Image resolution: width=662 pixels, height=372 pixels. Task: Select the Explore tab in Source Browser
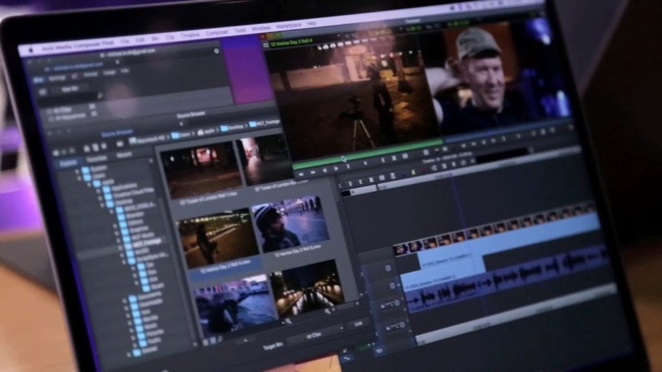coord(68,163)
